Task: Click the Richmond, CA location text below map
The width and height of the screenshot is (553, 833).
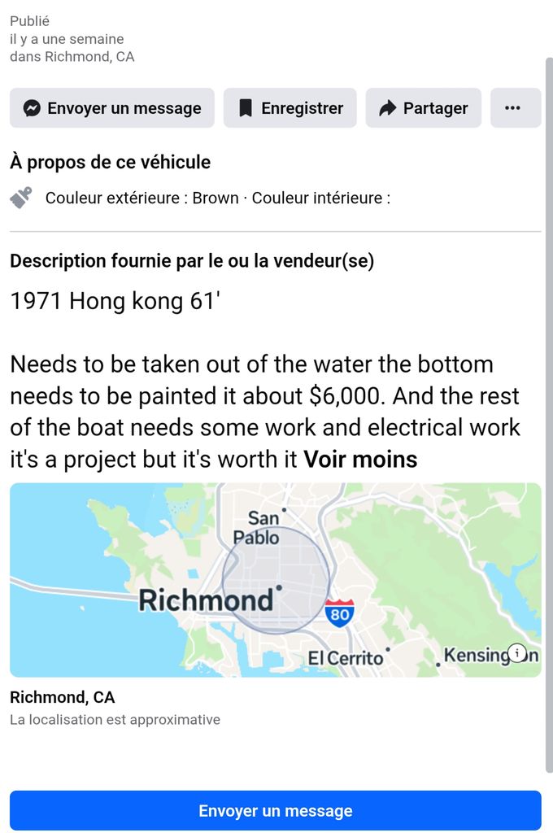Action: 62,697
